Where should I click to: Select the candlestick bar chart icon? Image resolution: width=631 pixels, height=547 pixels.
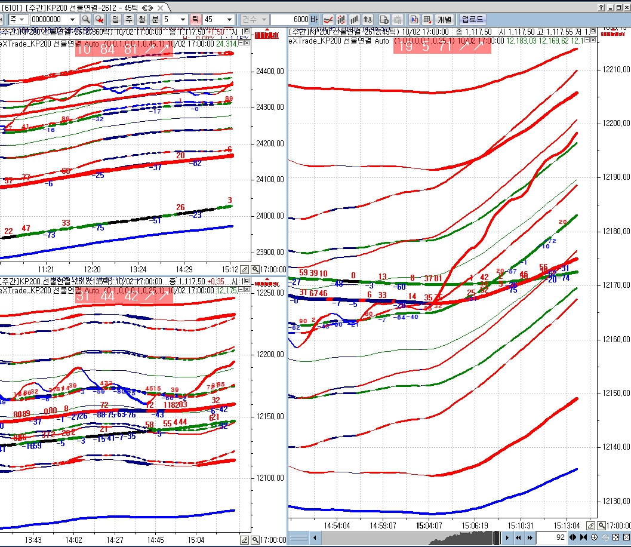click(341, 19)
